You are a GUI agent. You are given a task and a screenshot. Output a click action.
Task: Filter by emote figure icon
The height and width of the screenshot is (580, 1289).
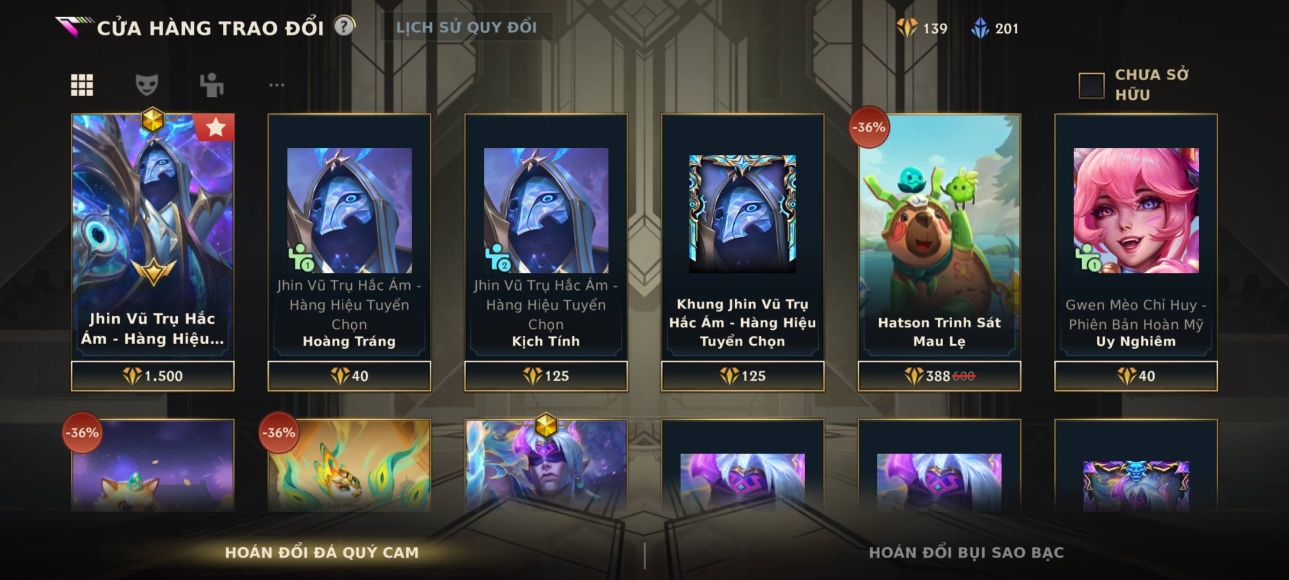point(212,85)
